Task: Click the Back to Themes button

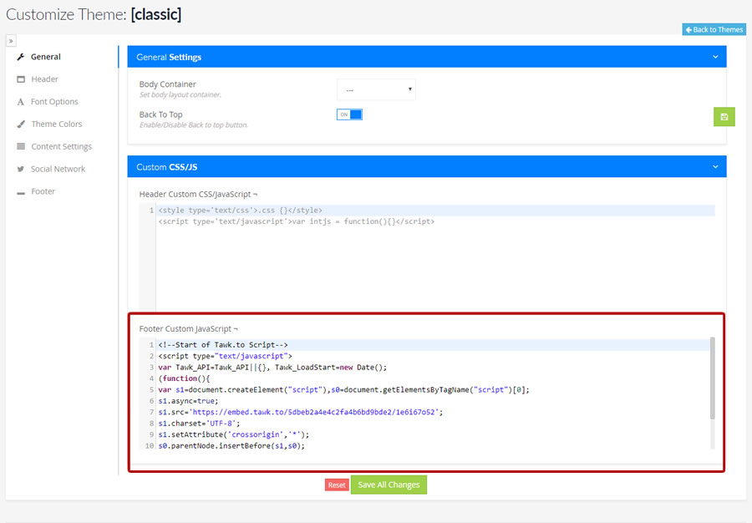Action: coord(714,30)
